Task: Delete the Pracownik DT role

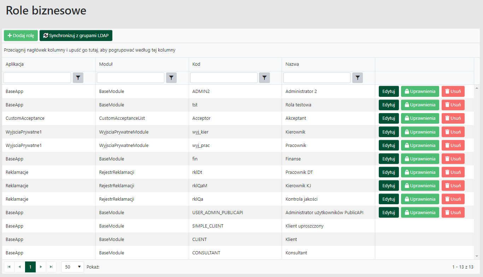Action: [453, 172]
